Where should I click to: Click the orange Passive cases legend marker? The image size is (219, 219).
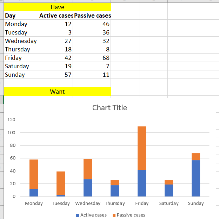(114, 215)
